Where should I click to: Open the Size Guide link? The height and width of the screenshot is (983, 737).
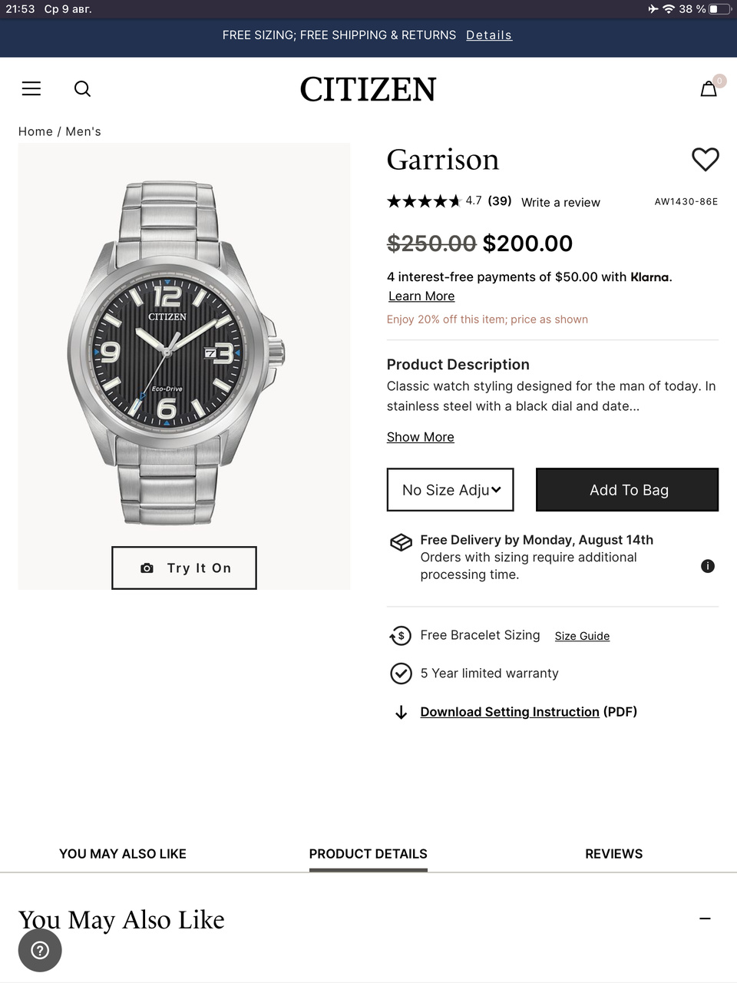tap(582, 636)
